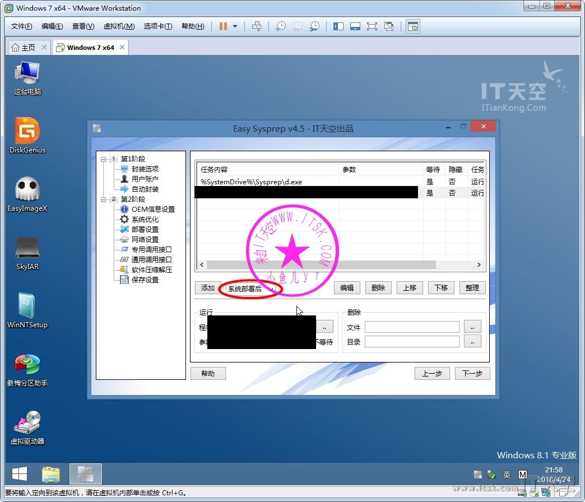Click the VMware pause virtual machine button
The height and width of the screenshot is (502, 585).
(223, 26)
